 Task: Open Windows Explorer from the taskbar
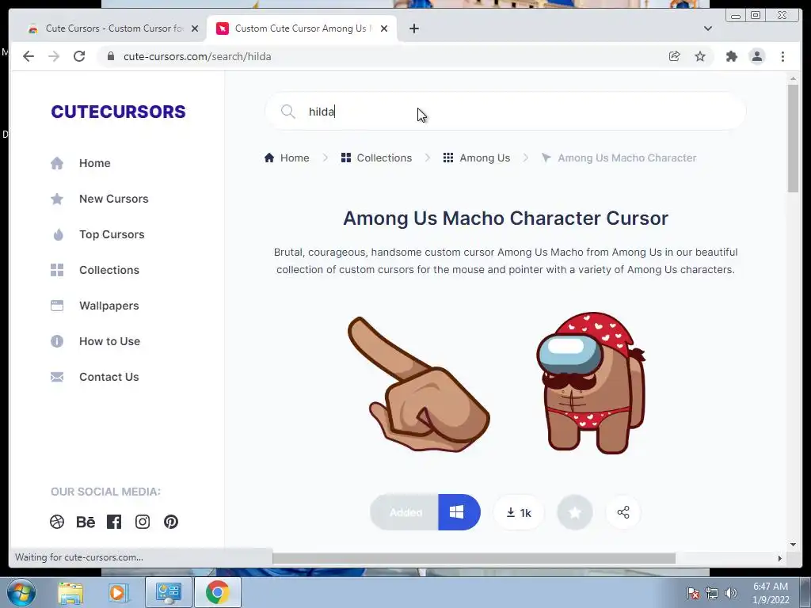pyautogui.click(x=70, y=592)
